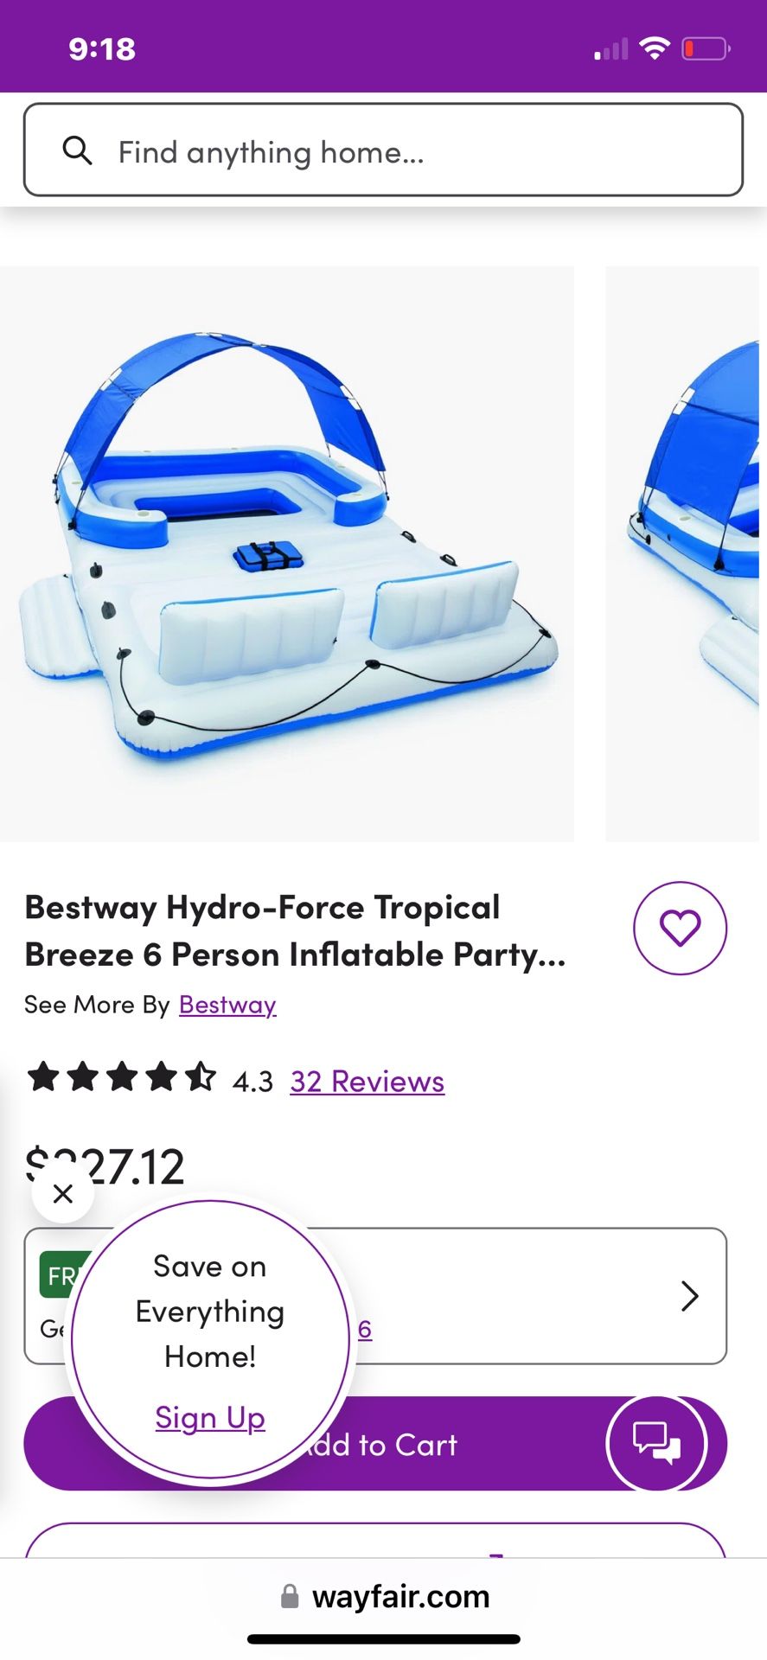Select the second product photo in carousel
This screenshot has height=1660, width=767.
[x=682, y=554]
